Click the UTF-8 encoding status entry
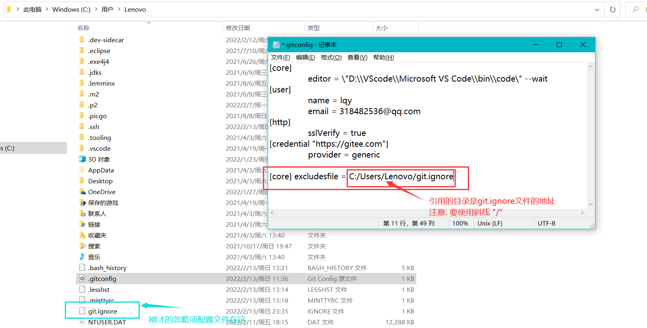 546,223
